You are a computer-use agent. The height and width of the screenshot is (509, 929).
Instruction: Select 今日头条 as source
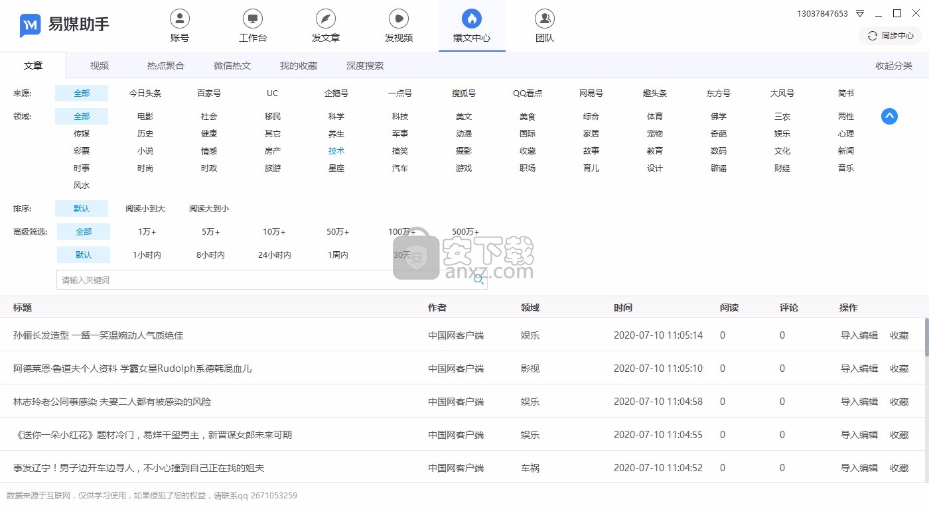click(x=145, y=93)
